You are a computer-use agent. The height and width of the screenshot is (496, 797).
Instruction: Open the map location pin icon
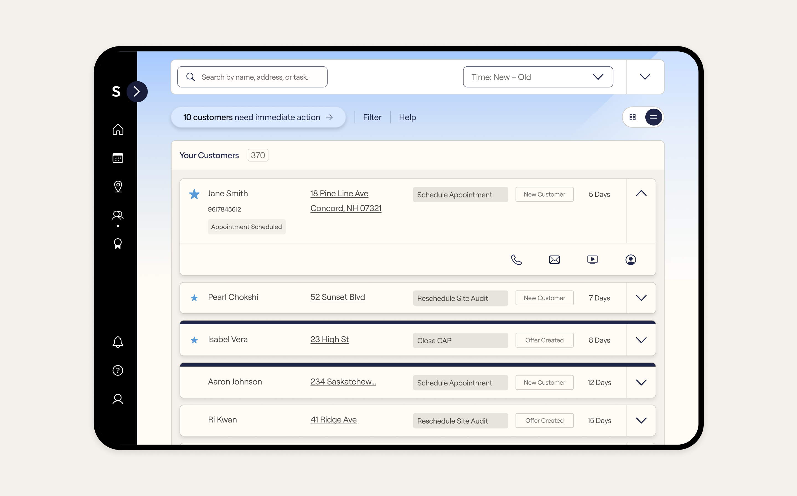click(x=118, y=187)
